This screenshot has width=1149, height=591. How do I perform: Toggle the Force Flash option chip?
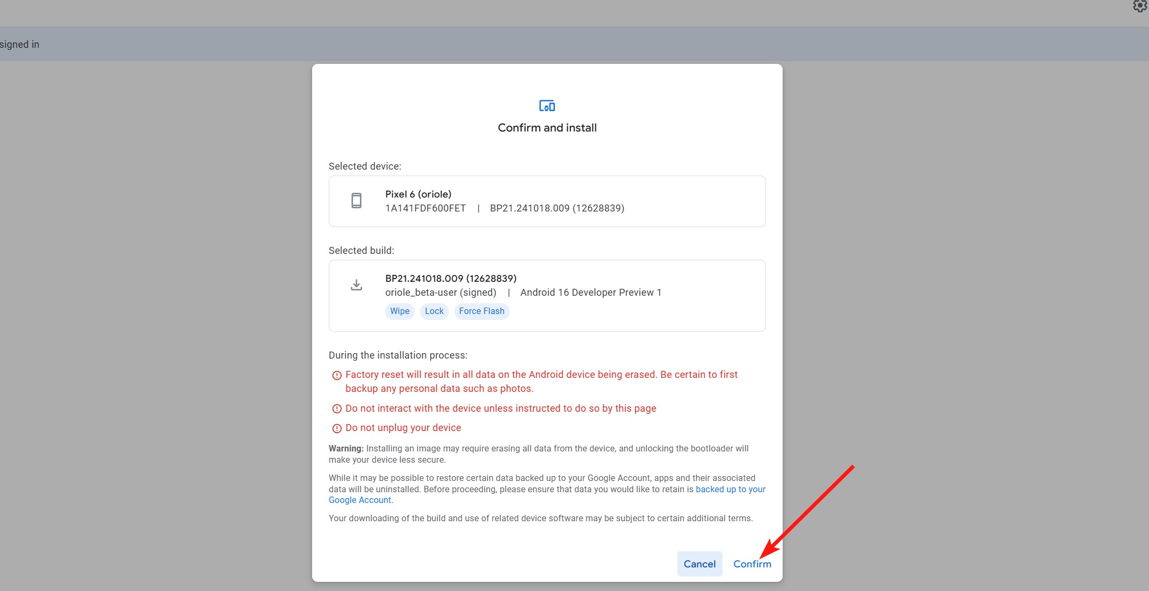[482, 311]
